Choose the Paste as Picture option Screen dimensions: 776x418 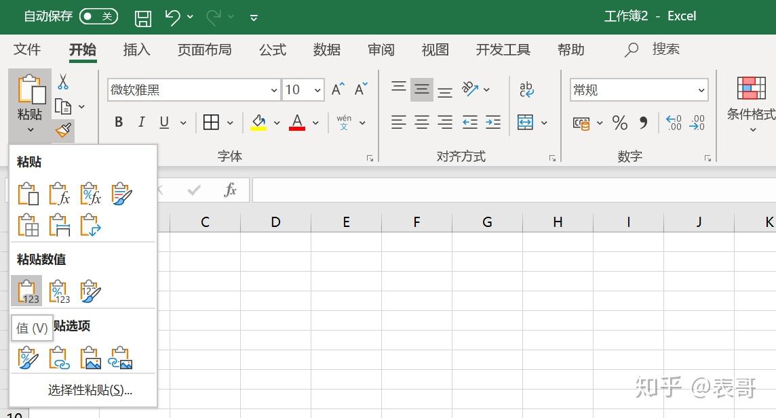(x=90, y=357)
